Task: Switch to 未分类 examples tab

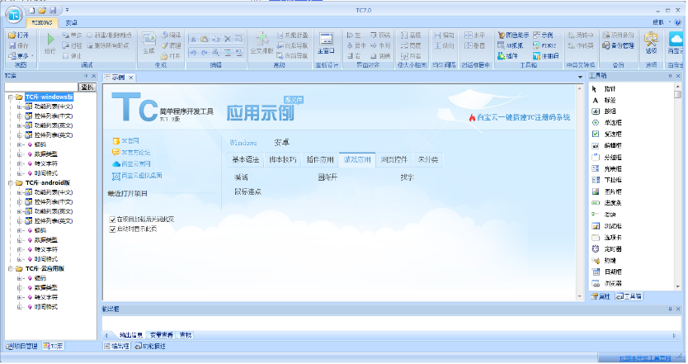Action: 428,160
